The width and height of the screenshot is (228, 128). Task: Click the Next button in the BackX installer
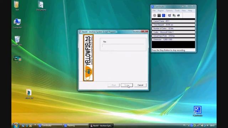[127, 85]
